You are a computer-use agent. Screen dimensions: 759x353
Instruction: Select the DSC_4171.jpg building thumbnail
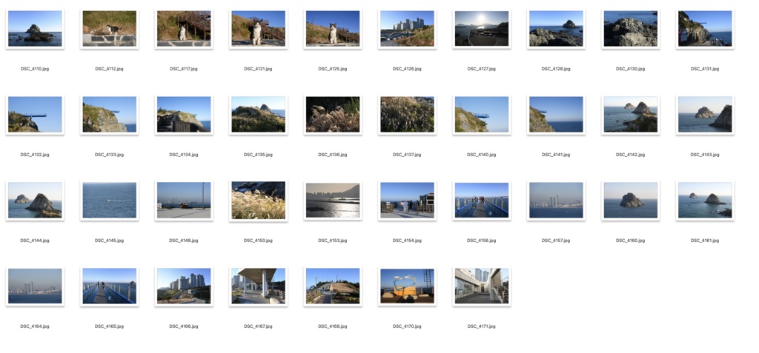[x=482, y=286]
